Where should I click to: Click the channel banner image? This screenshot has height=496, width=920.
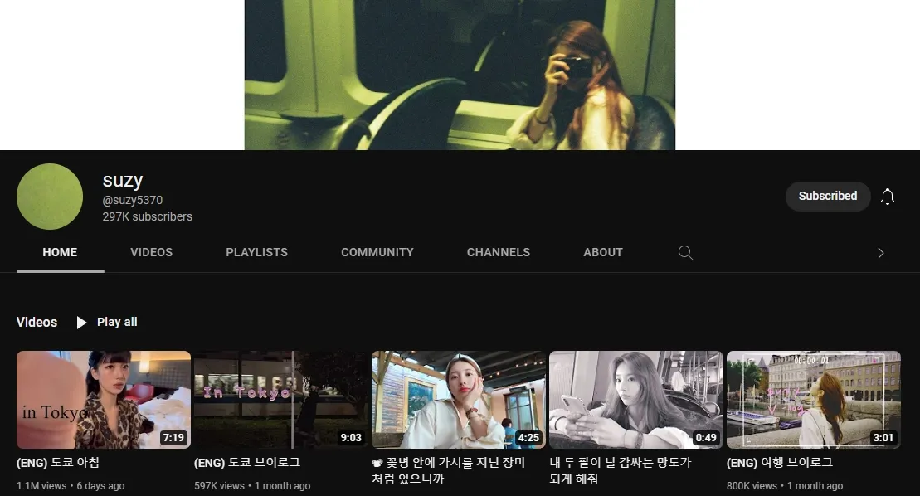pos(460,75)
